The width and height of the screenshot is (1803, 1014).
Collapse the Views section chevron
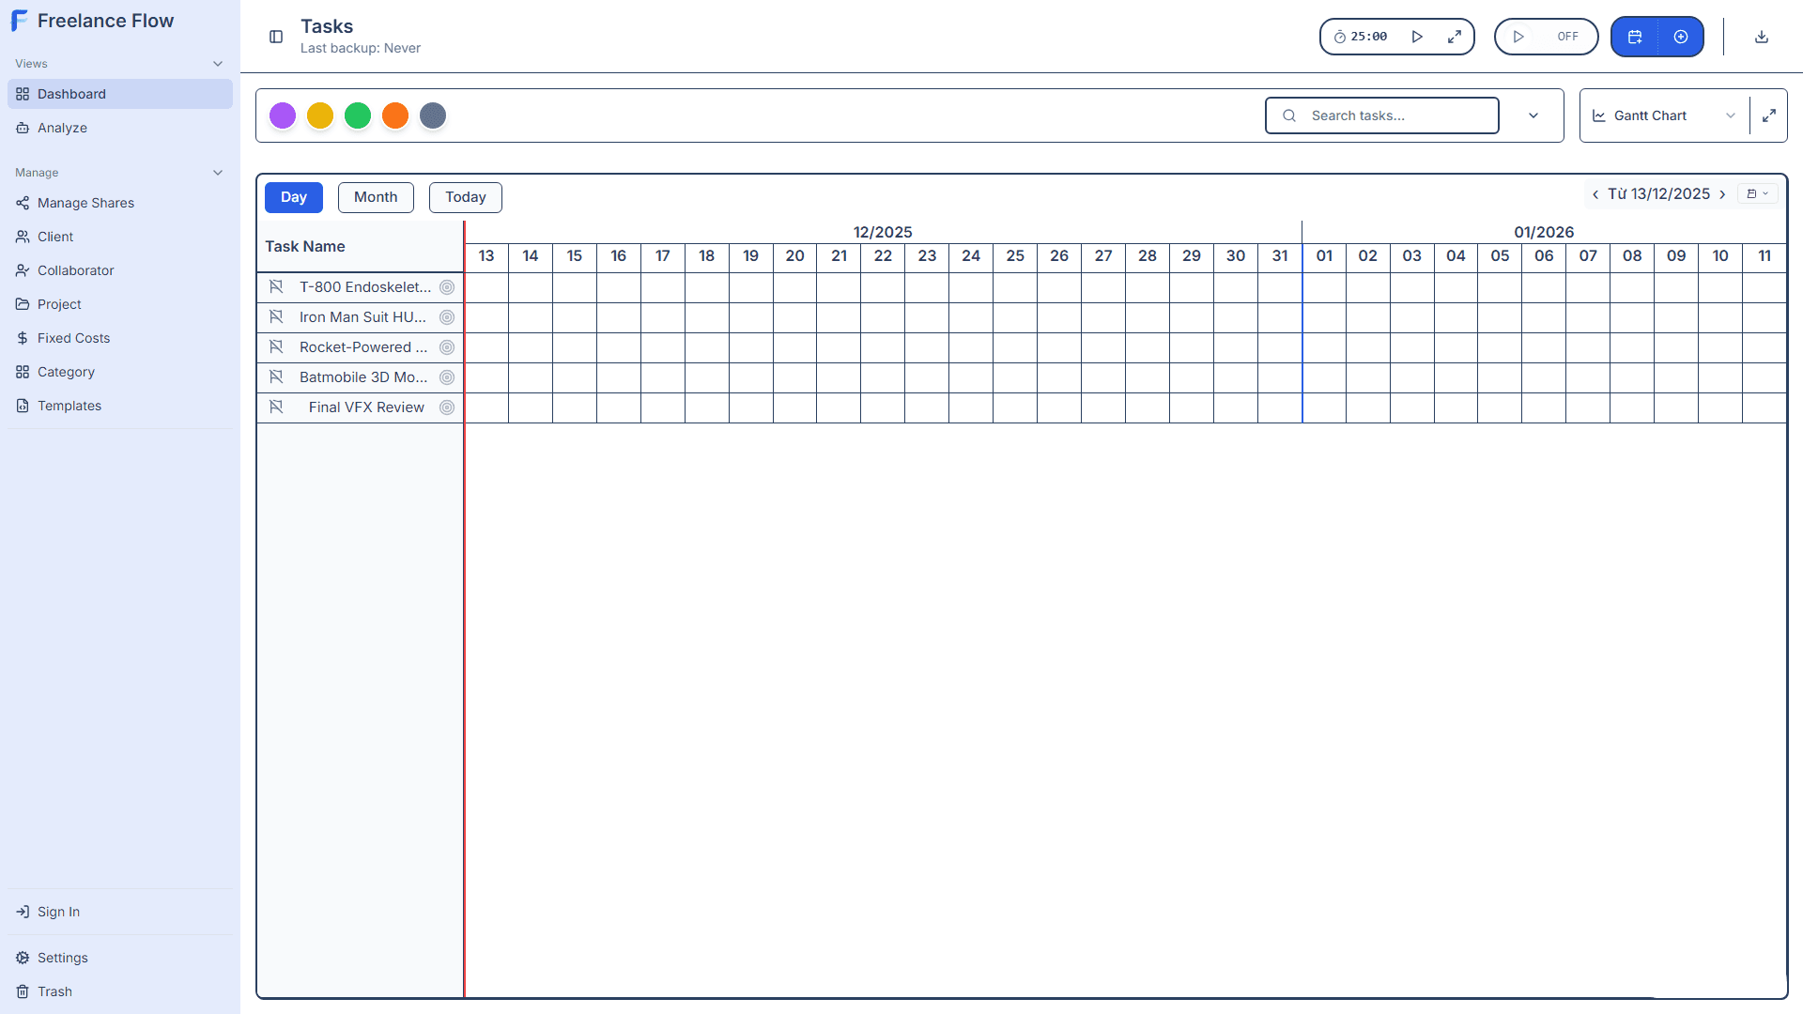[218, 64]
